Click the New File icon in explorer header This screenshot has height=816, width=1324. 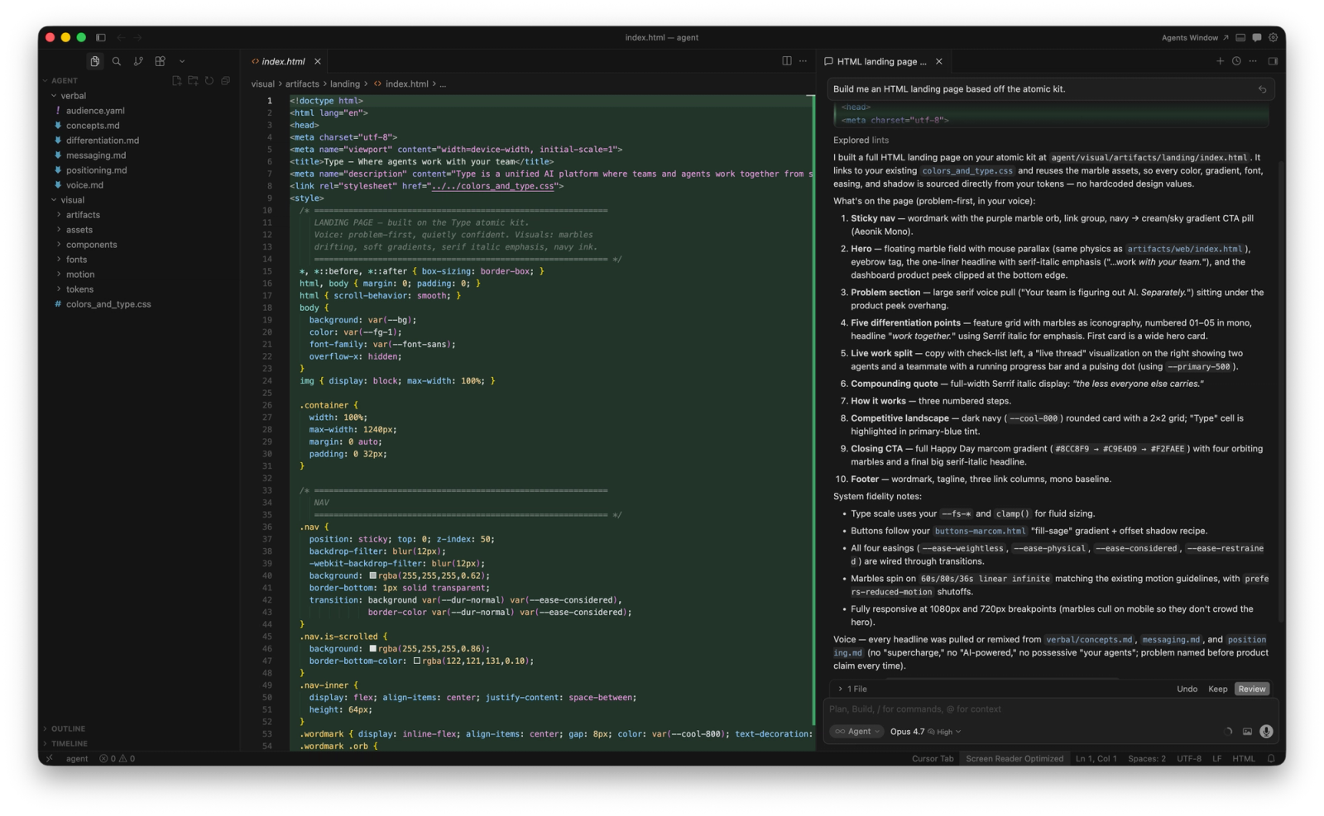click(x=176, y=80)
